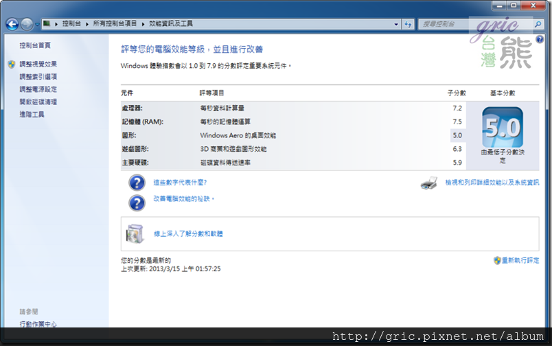Expand arrow after 所有控制台項目 breadcrumb
This screenshot has width=552, height=346.
(143, 24)
